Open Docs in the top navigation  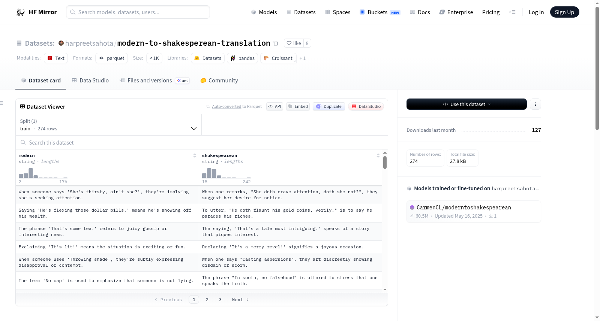tap(420, 12)
